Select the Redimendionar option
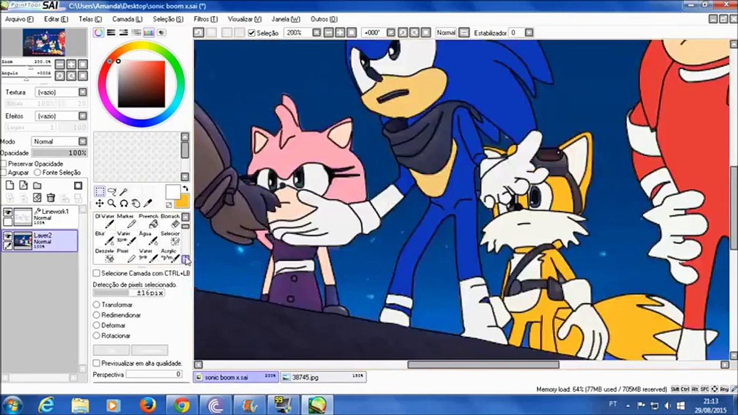Viewport: 738px width, 415px height. 97,315
